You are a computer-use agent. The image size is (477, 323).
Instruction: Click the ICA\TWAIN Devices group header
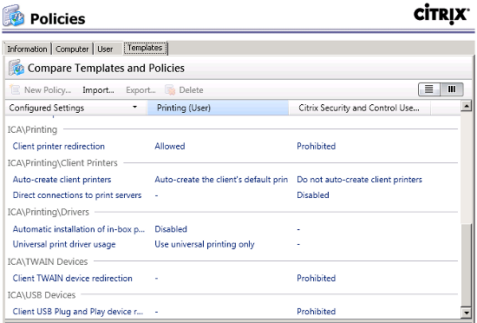pos(48,261)
